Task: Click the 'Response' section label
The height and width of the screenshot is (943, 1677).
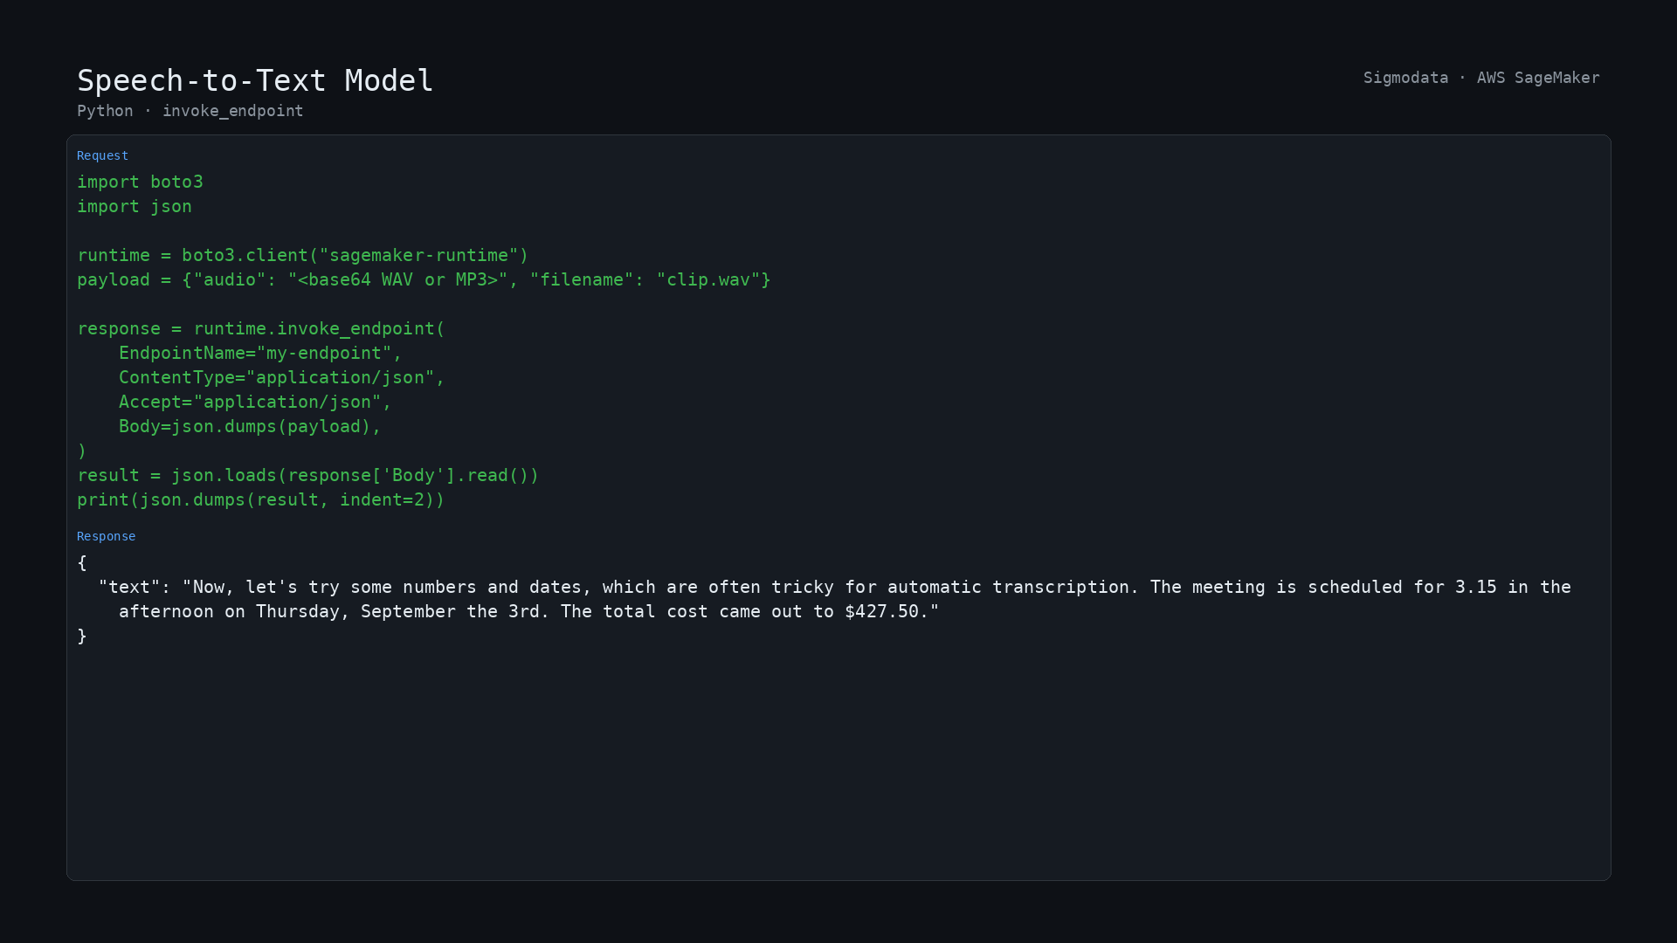Action: tap(106, 536)
